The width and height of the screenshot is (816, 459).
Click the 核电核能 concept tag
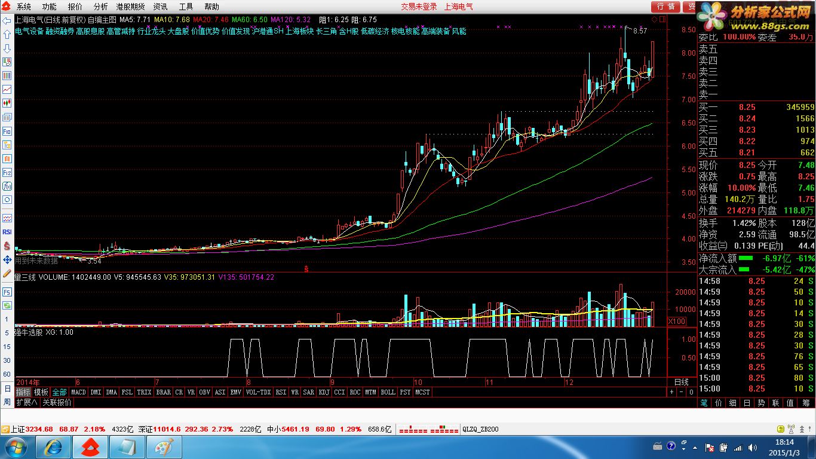(406, 31)
